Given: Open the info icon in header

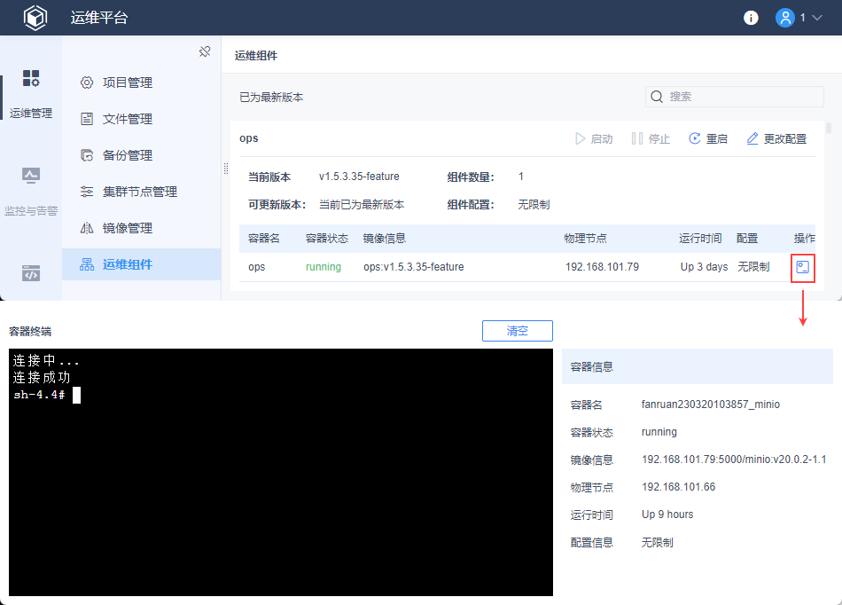Looking at the screenshot, I should tap(751, 18).
